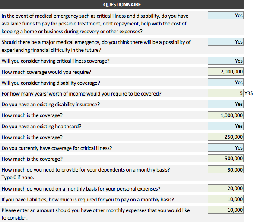Click the 10,000 other monthly expenses field
This screenshot has width=254, height=223.
click(x=225, y=210)
